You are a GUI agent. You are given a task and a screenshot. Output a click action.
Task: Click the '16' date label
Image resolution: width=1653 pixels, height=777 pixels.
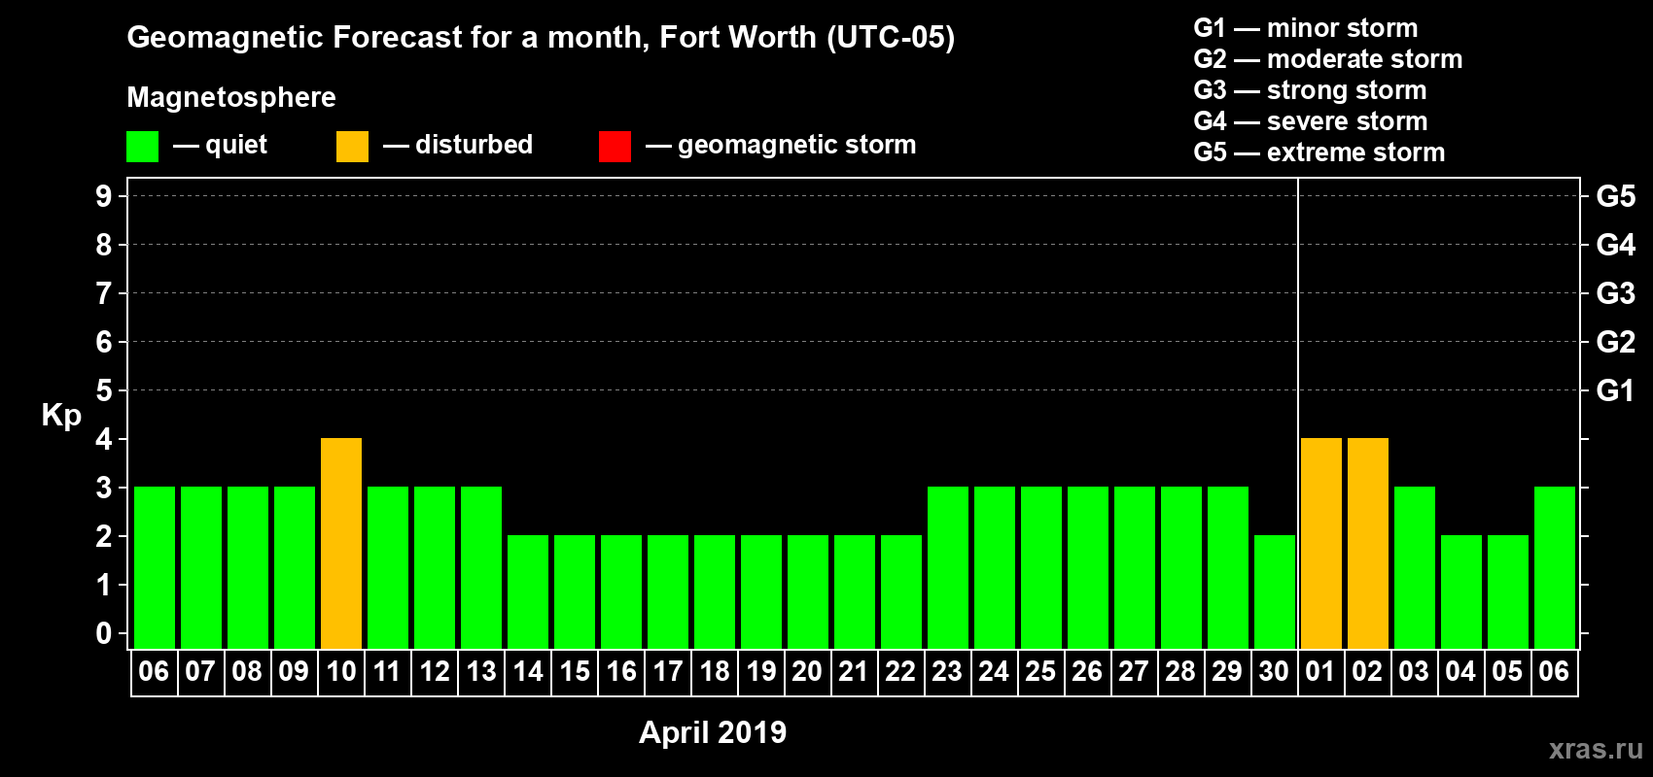pos(620,672)
